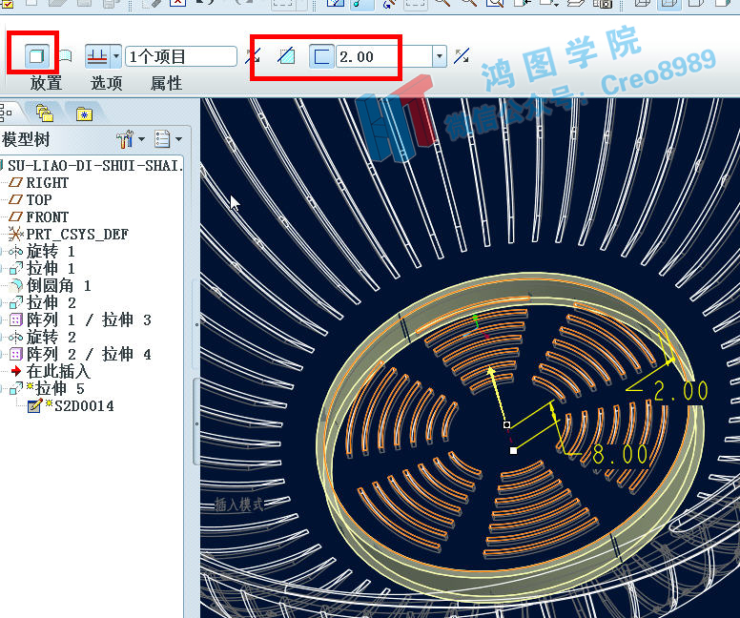
Task: Select the 拉伸 5 extrude feature
Action: [x=60, y=388]
